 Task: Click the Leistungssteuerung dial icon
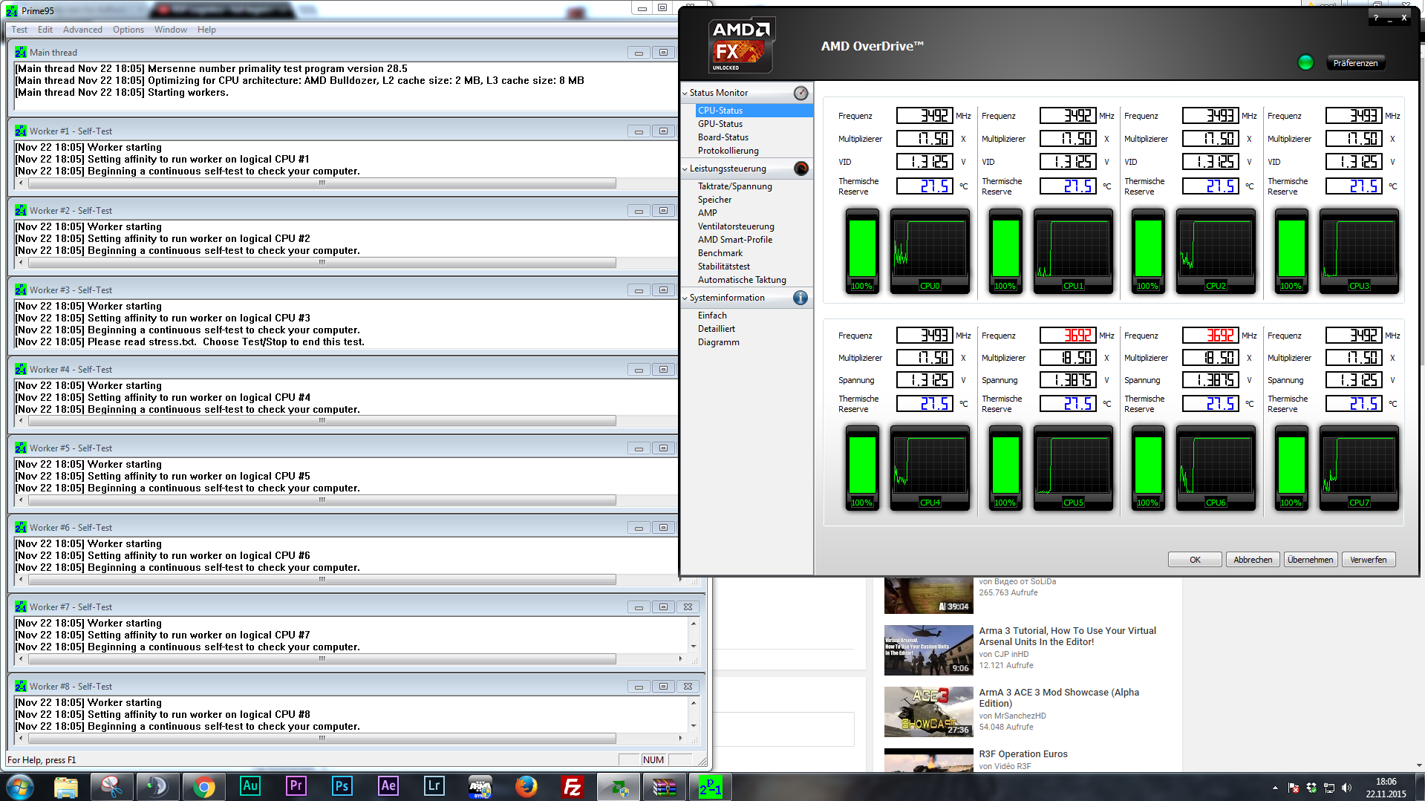tap(800, 169)
